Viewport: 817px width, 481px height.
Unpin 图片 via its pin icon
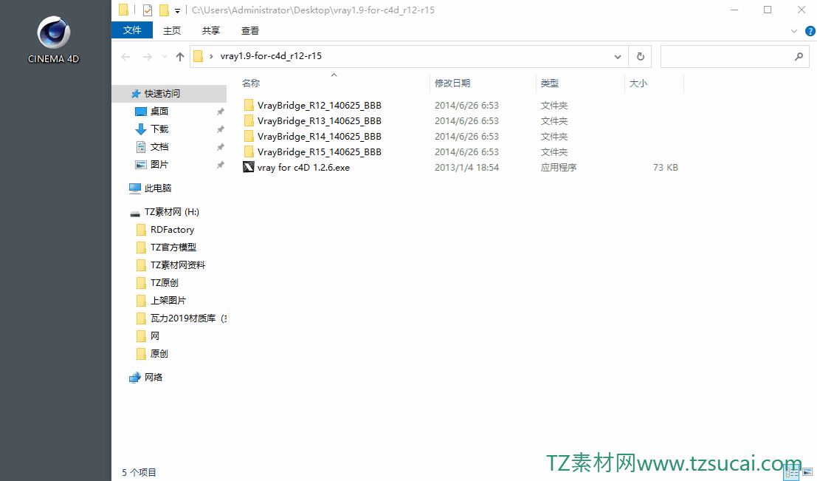(x=221, y=165)
